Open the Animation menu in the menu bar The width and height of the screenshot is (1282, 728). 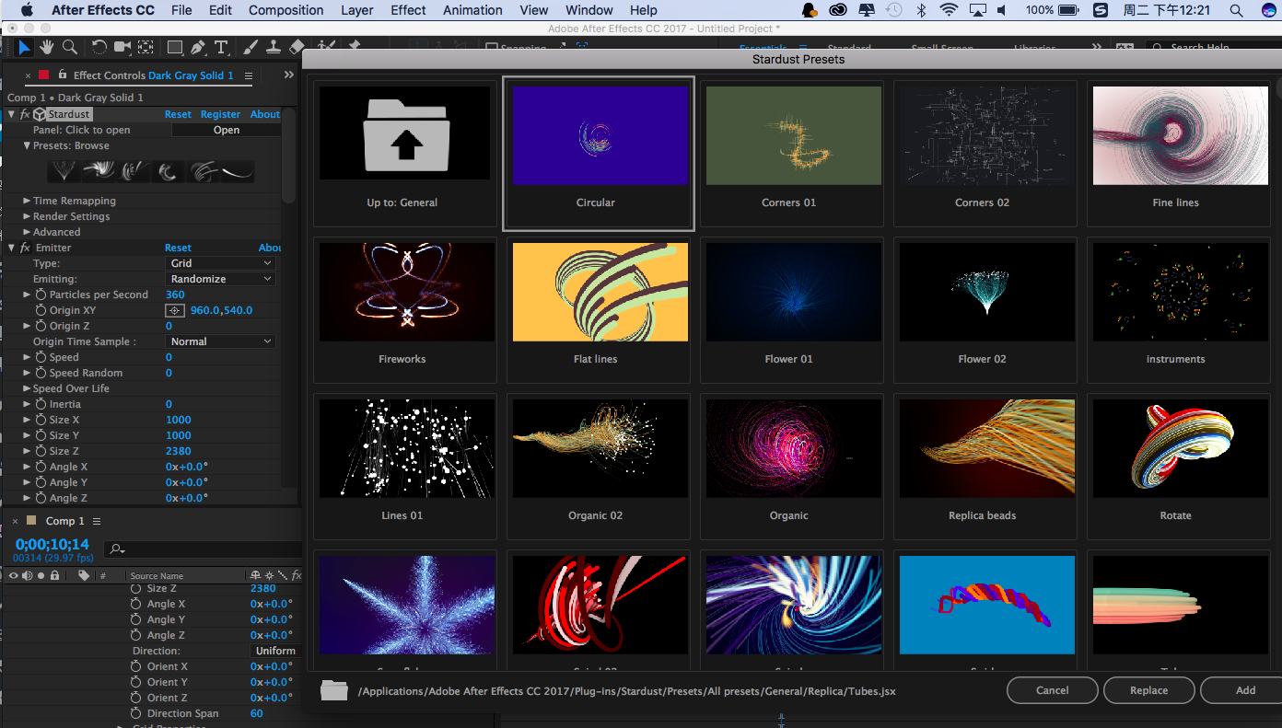[x=472, y=10]
